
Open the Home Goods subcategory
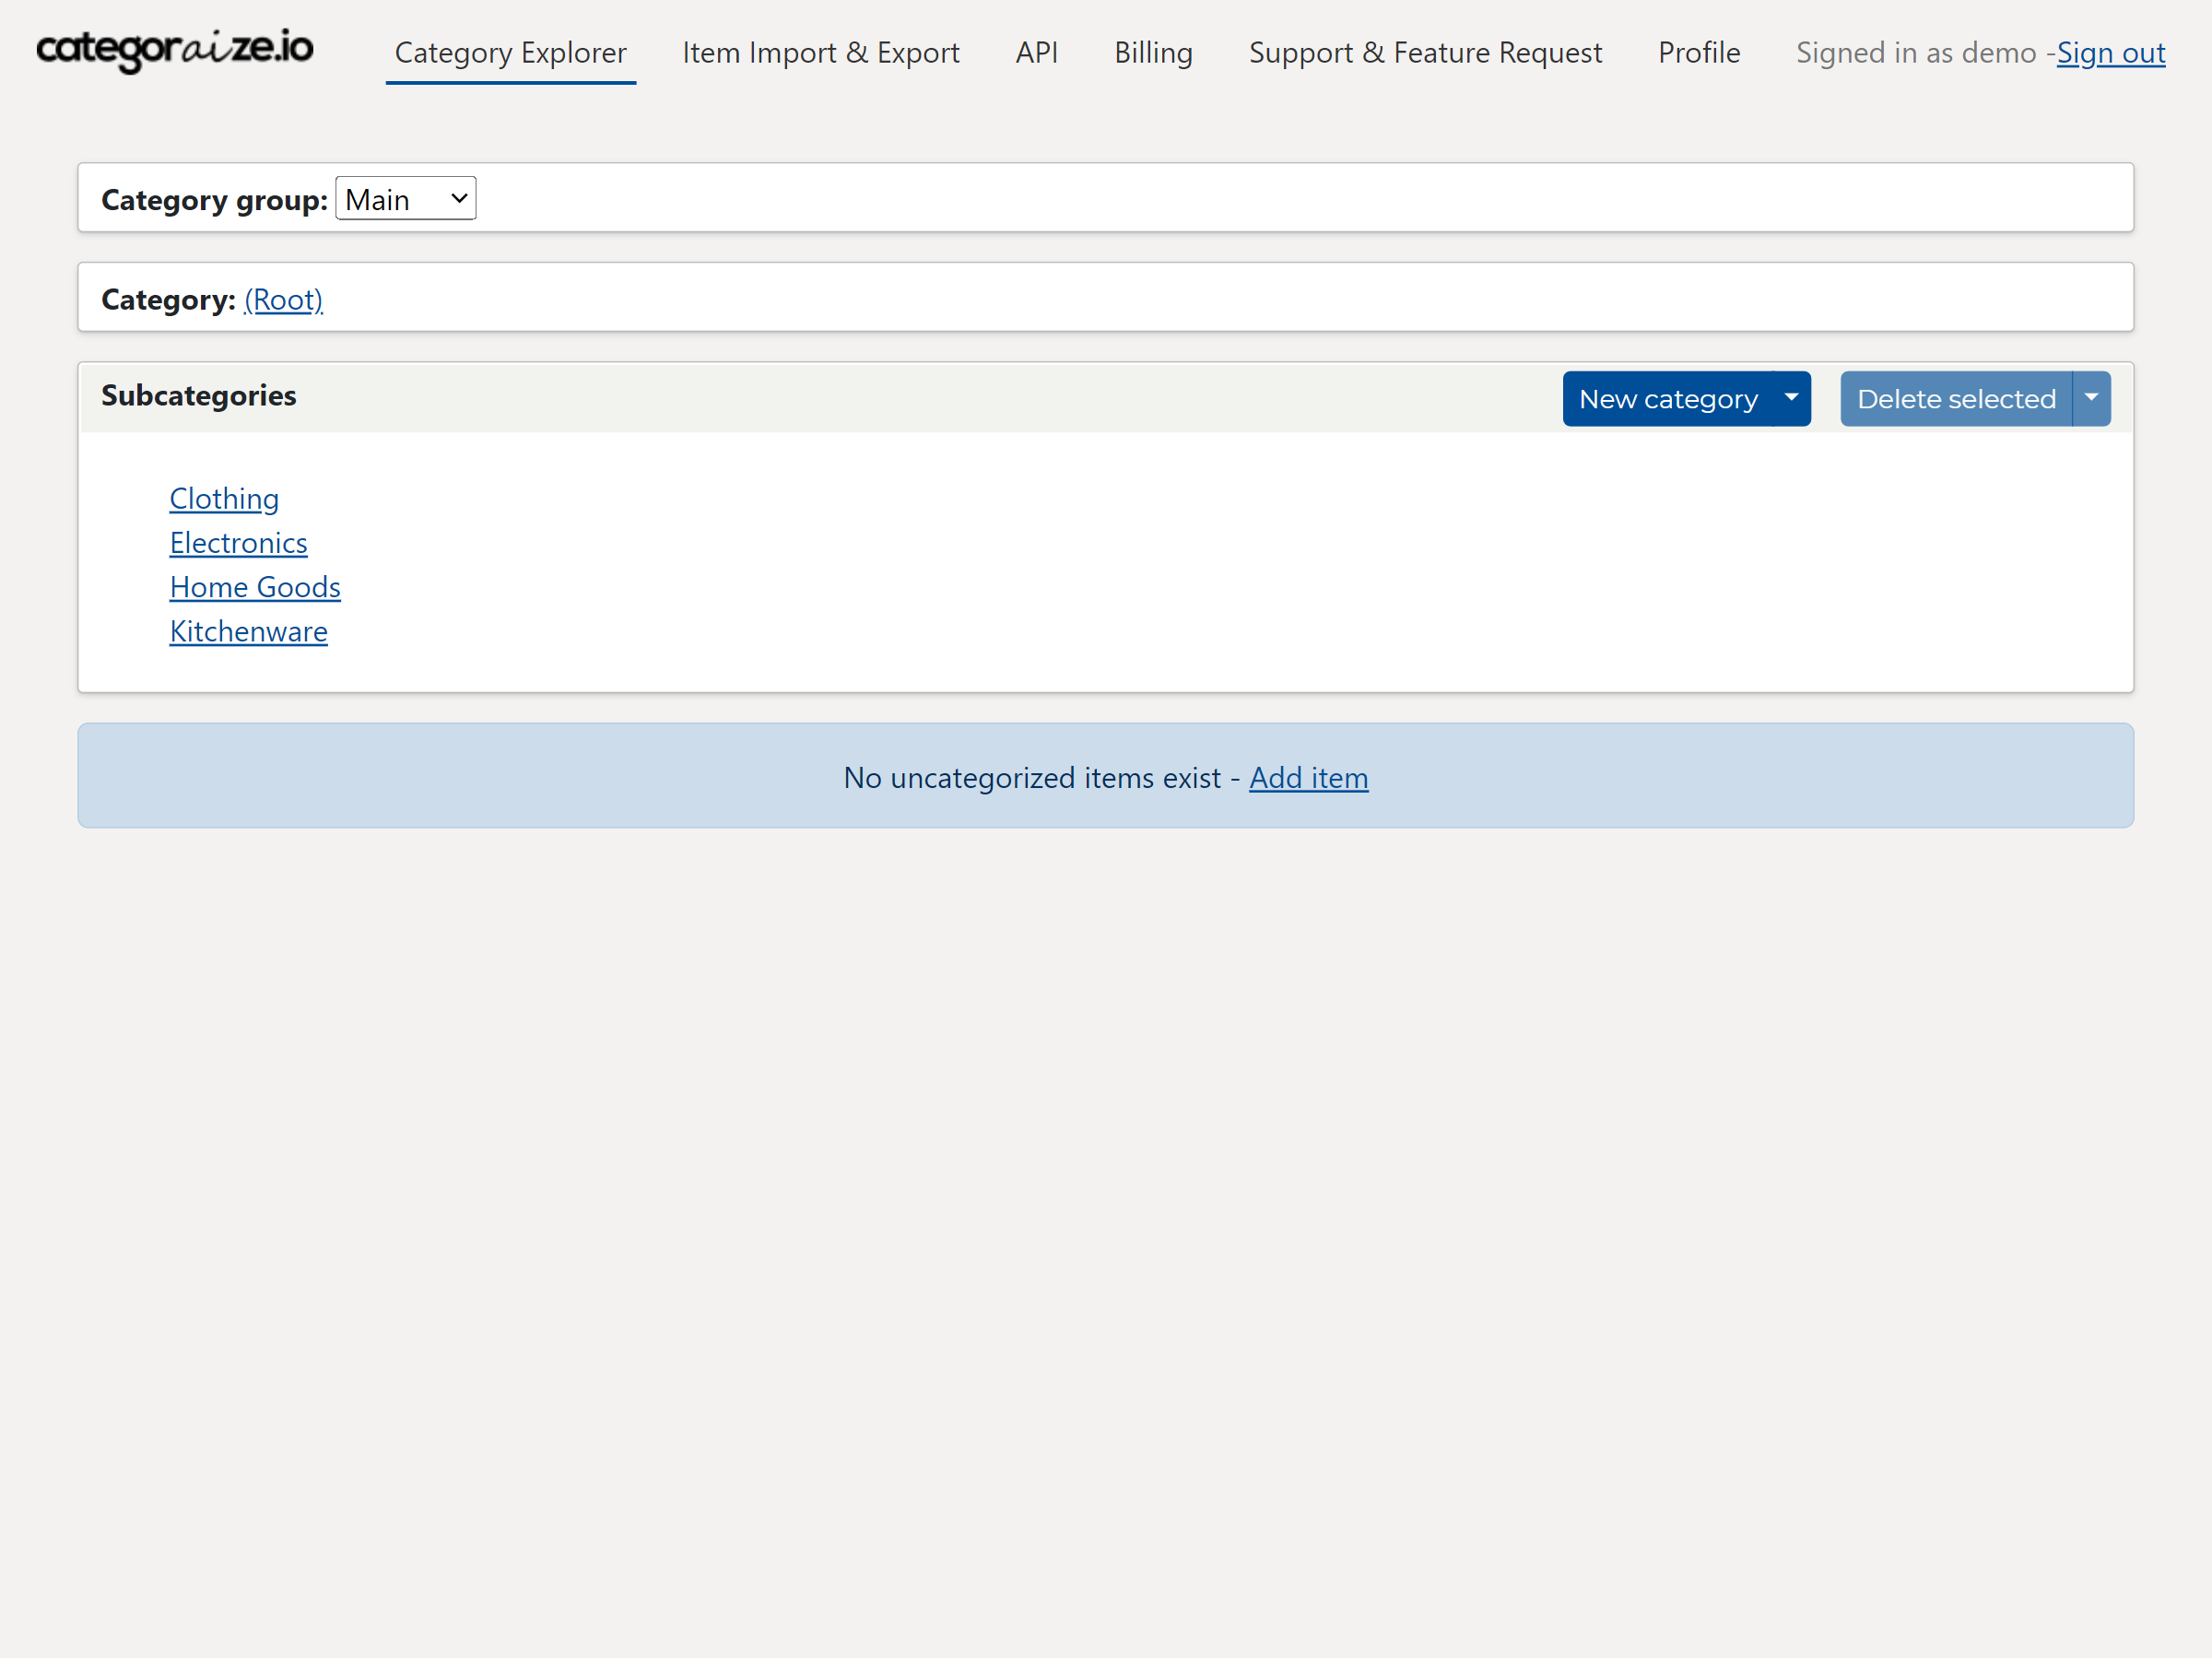point(255,587)
